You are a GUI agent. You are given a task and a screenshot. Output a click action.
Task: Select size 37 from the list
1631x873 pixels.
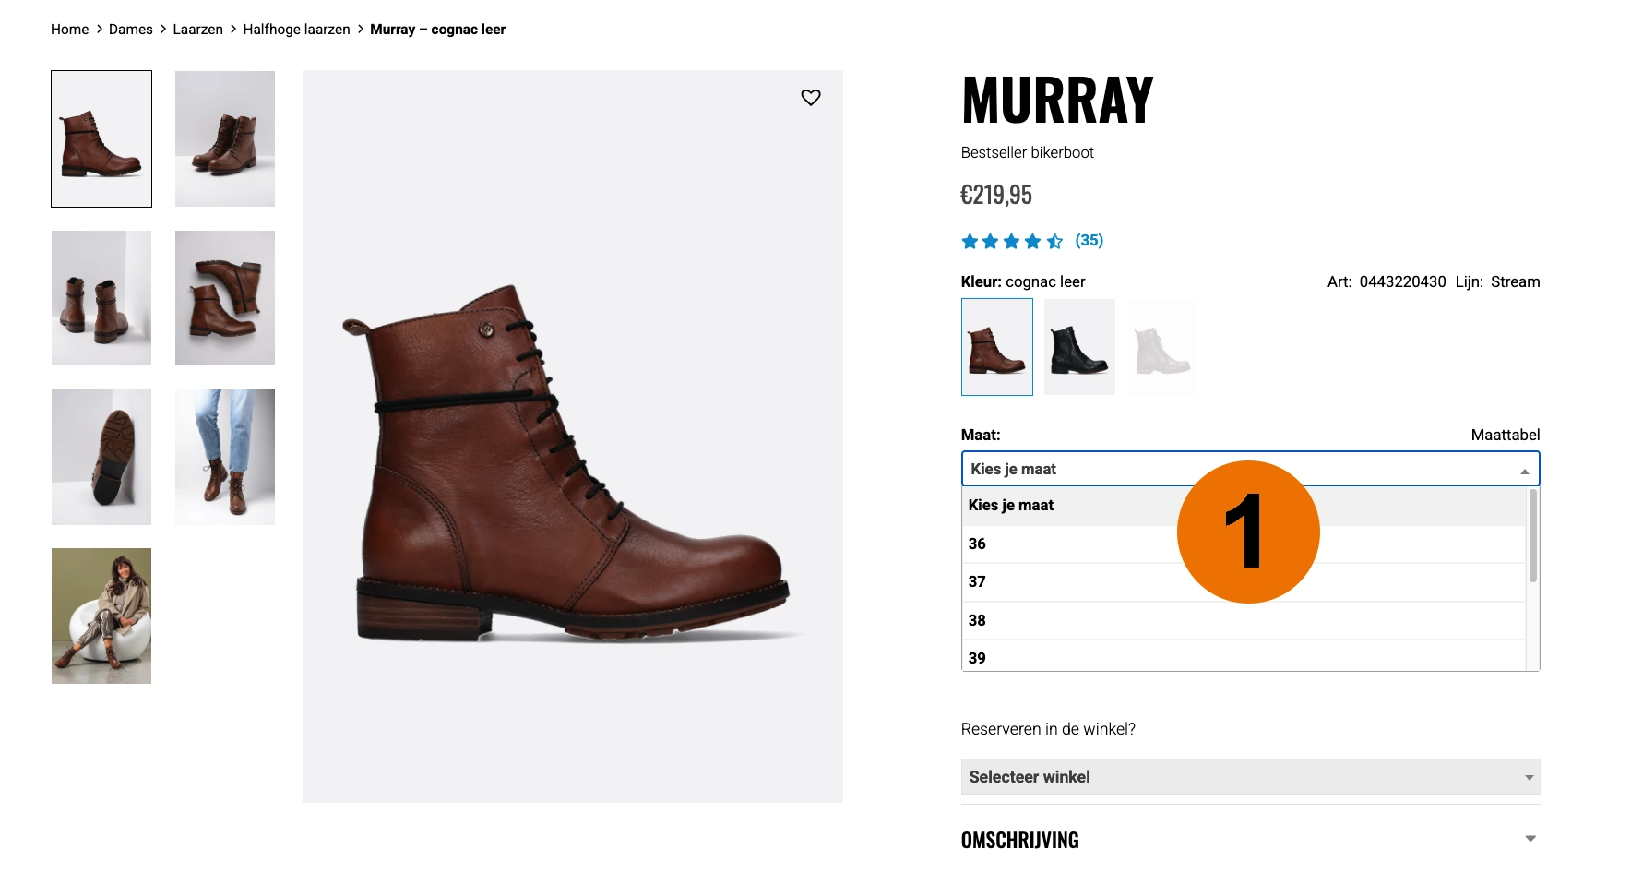coord(1244,581)
